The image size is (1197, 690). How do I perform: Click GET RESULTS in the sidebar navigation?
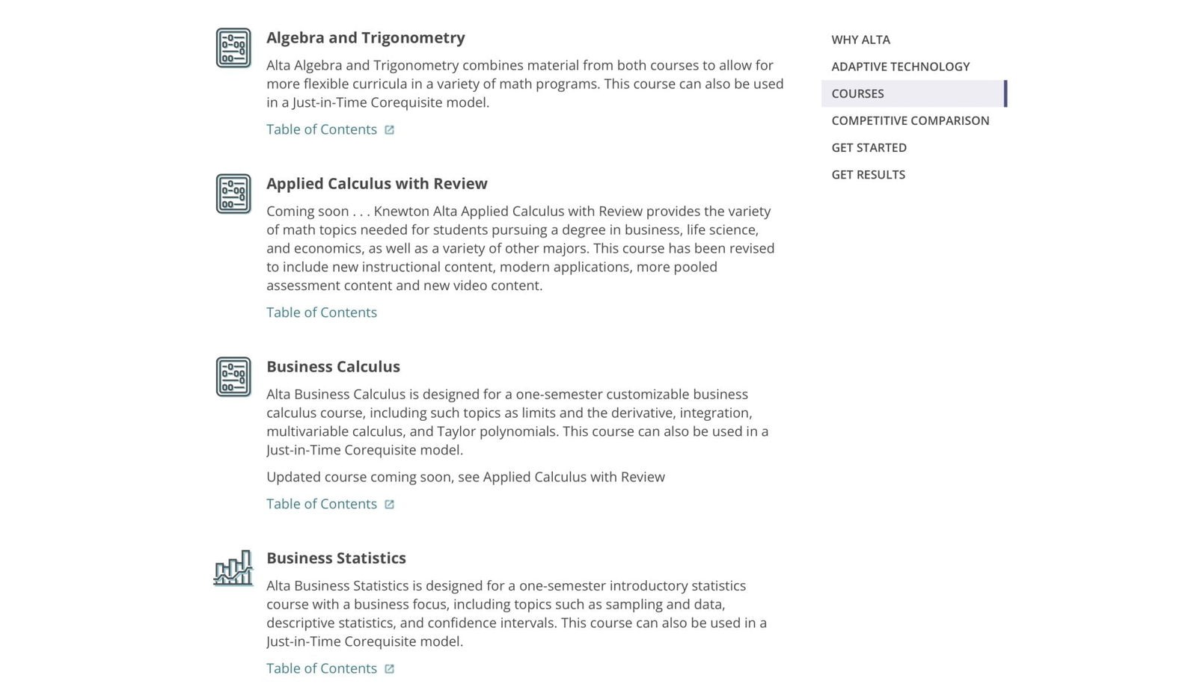click(867, 174)
